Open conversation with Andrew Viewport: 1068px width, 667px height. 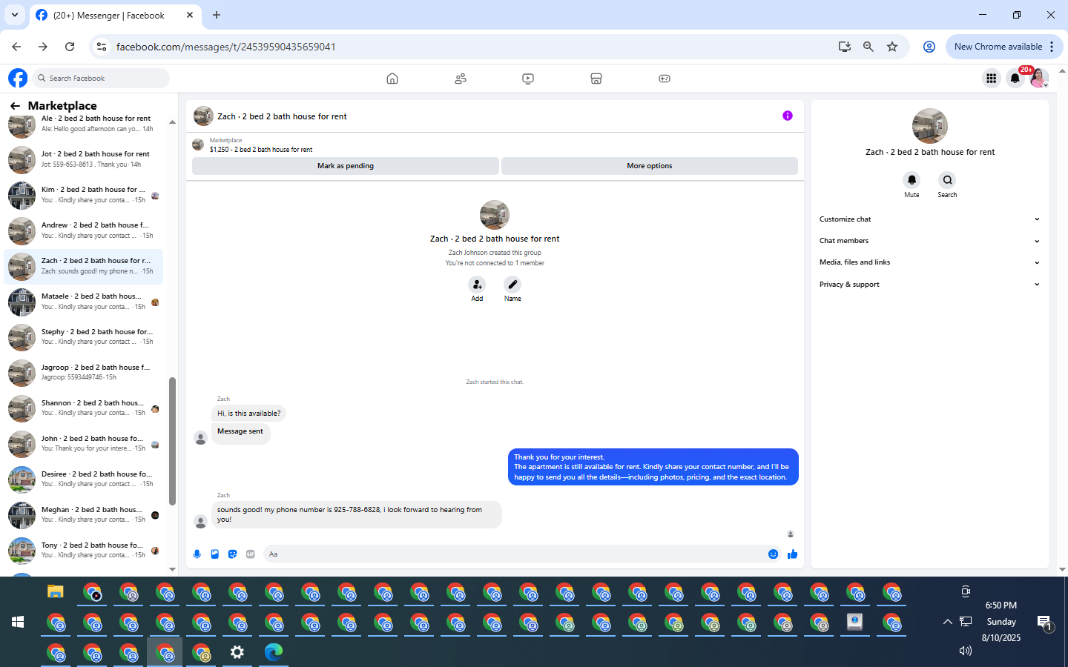coord(84,230)
